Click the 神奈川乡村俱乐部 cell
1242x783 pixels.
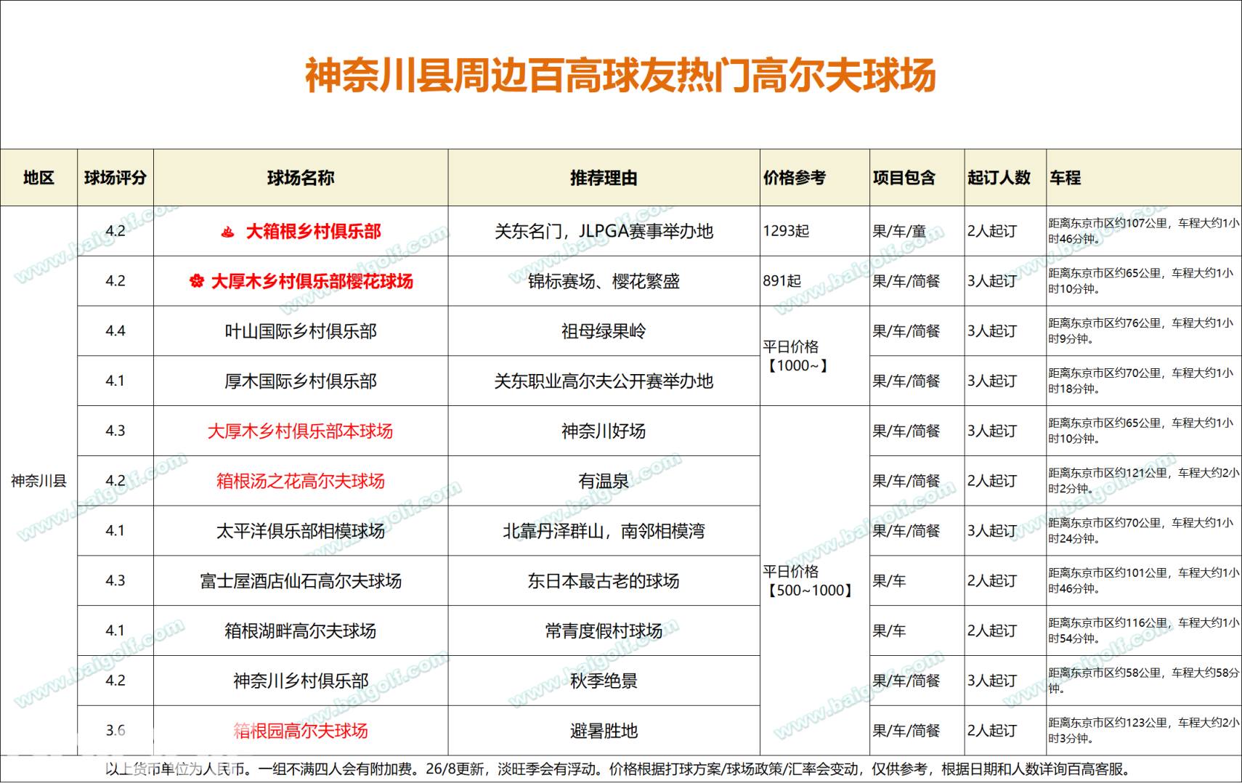(301, 681)
